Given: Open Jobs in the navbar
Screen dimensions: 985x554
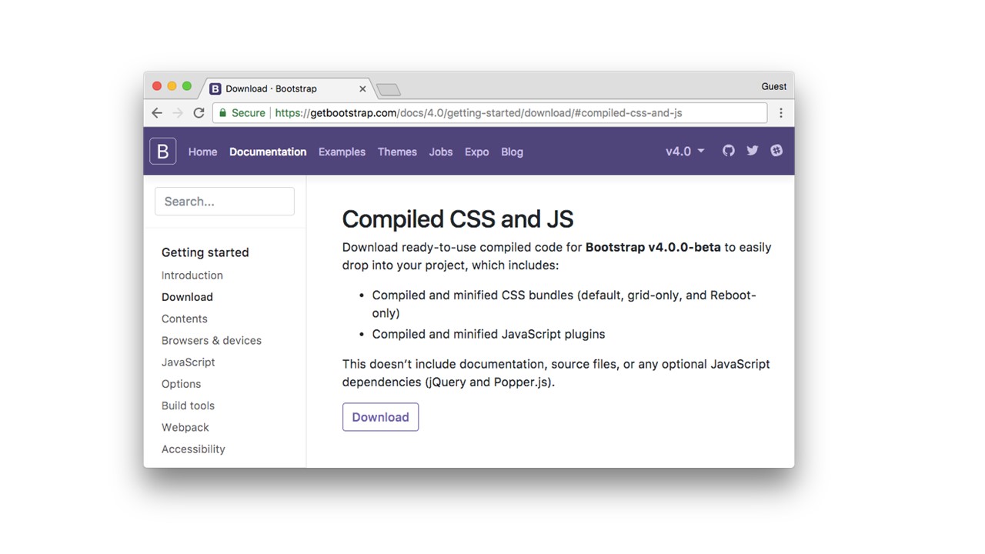Looking at the screenshot, I should coord(440,152).
